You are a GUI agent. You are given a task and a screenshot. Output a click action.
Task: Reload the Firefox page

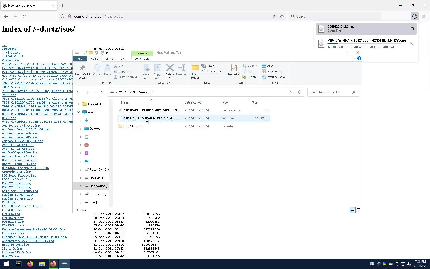click(25, 16)
